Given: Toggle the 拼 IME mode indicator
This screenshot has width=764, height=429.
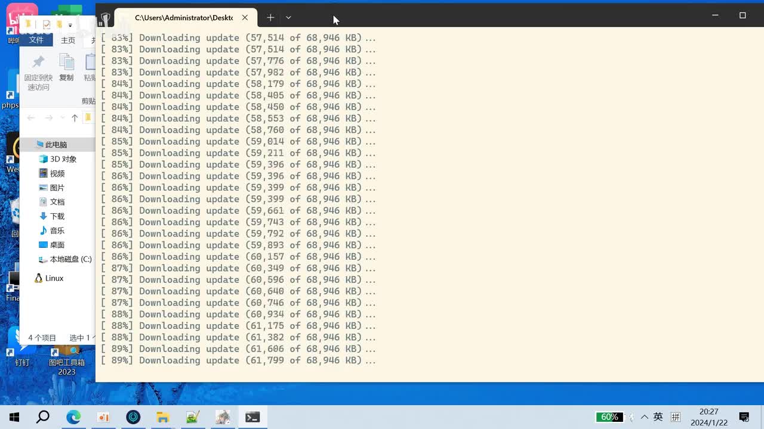Looking at the screenshot, I should [x=676, y=417].
